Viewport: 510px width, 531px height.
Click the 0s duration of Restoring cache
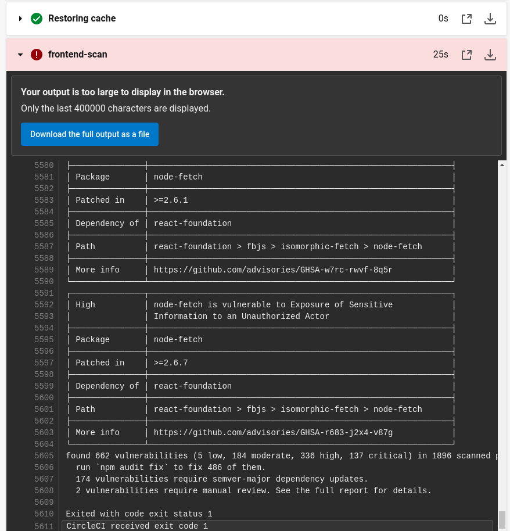coord(443,18)
